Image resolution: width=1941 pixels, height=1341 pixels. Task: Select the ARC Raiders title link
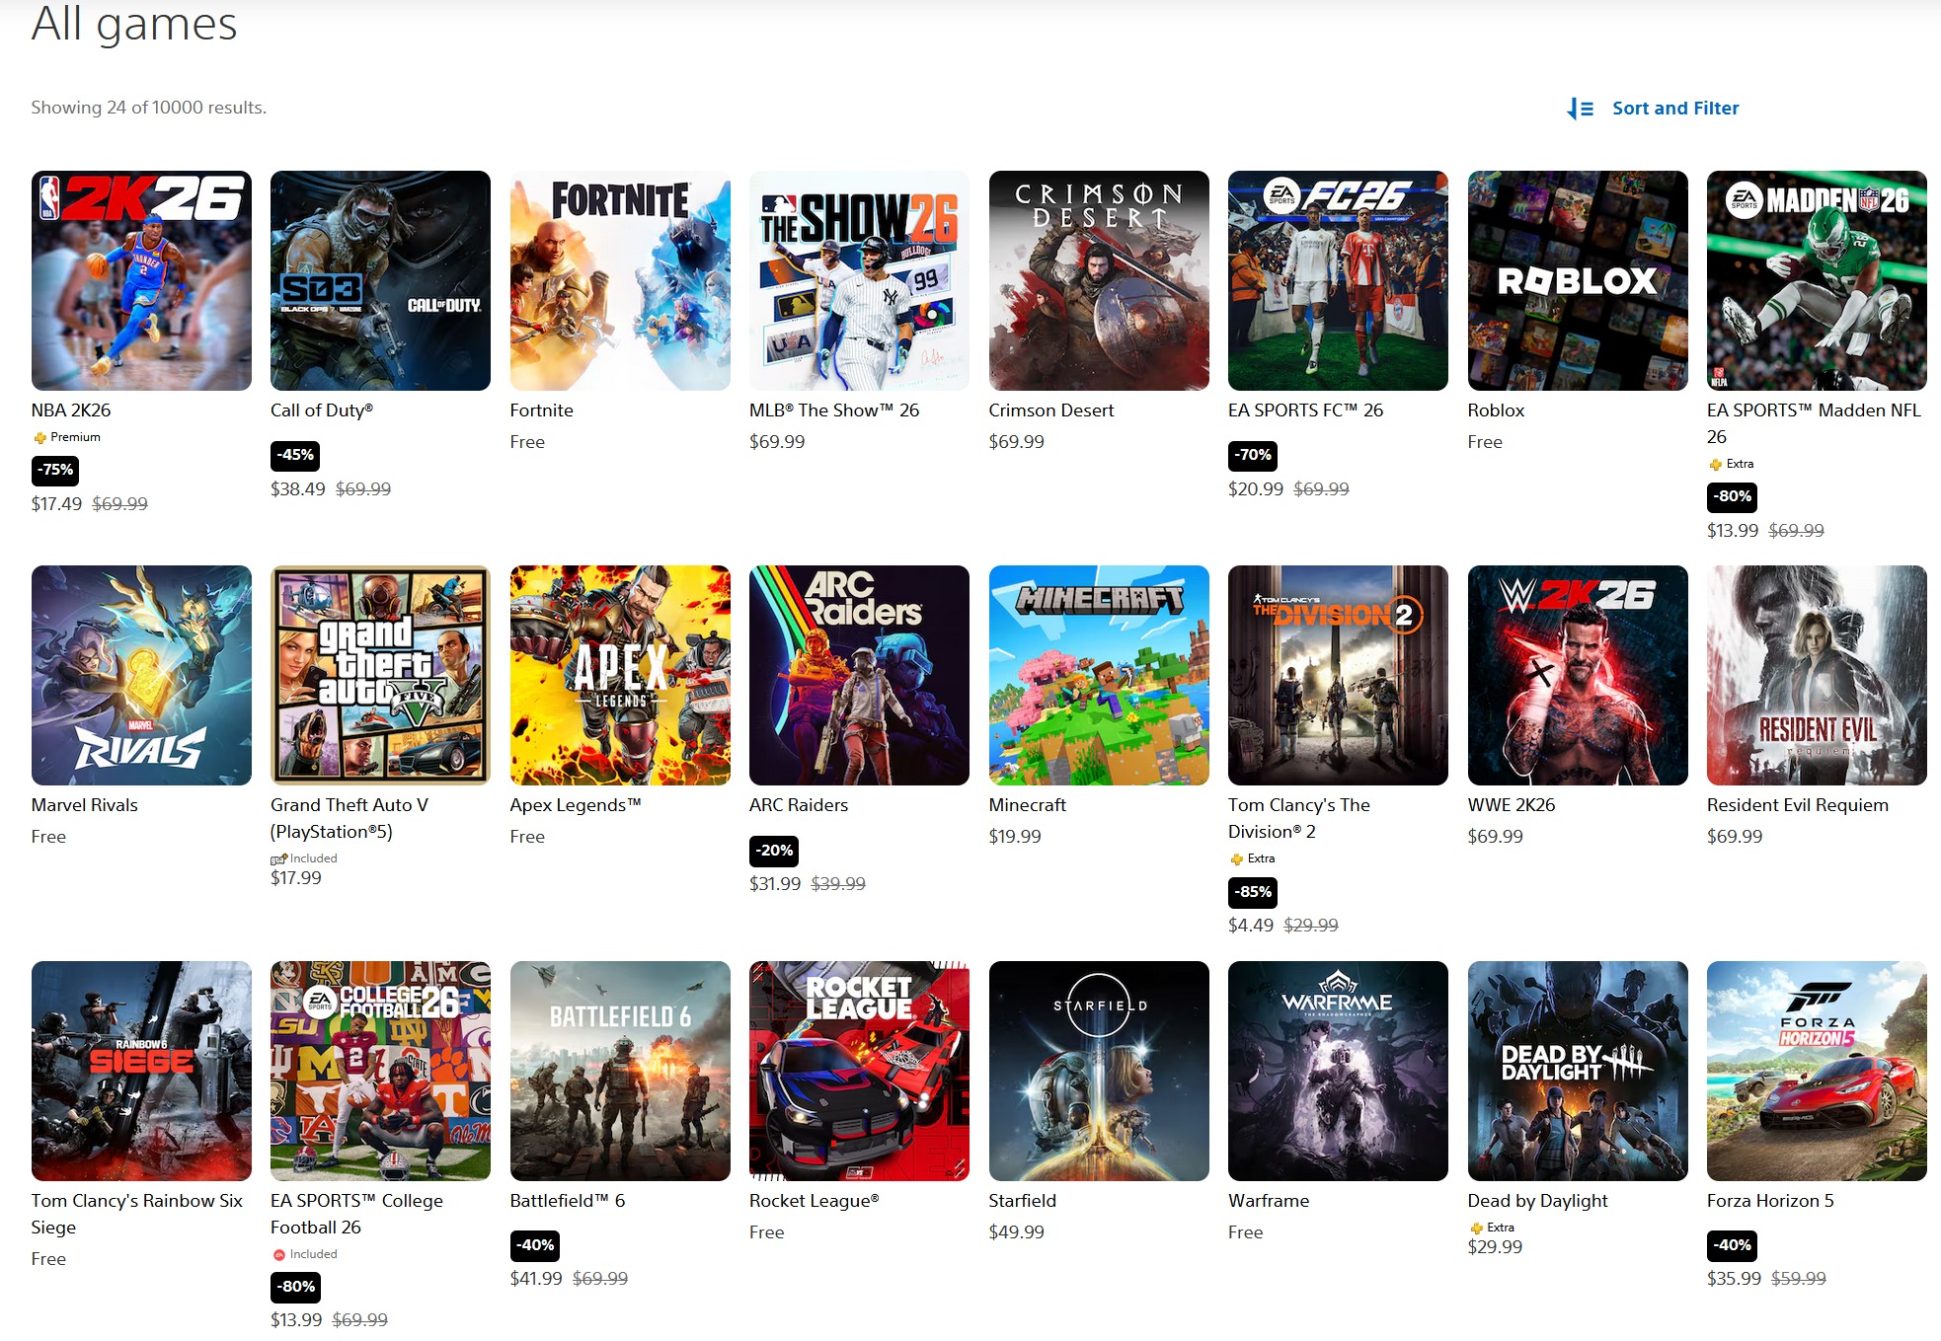tap(798, 805)
